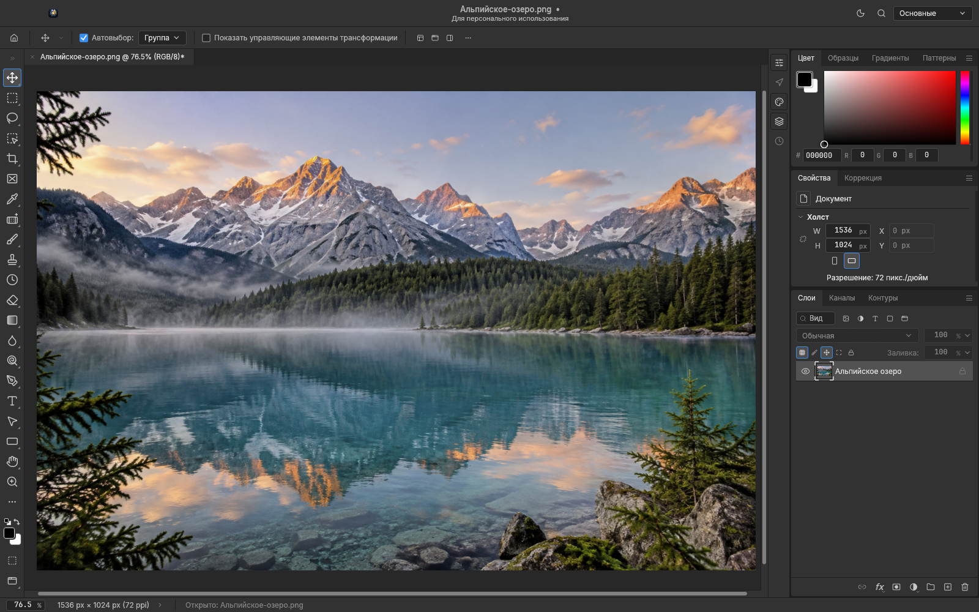Screen dimensions: 979x612
Task: Toggle lock transparent pixels button
Action: [802, 353]
